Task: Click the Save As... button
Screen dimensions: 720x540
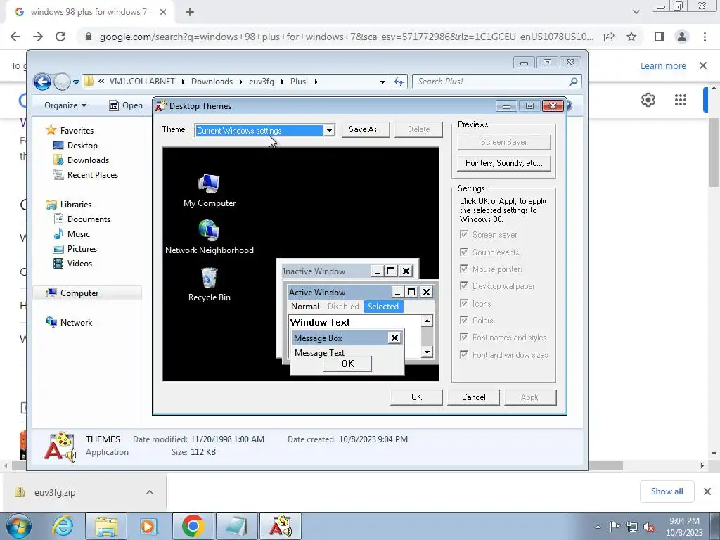Action: (x=366, y=129)
